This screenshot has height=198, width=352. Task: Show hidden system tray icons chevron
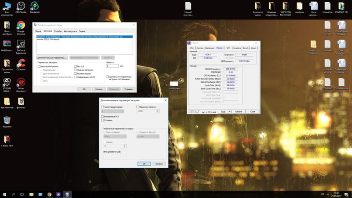(328, 194)
